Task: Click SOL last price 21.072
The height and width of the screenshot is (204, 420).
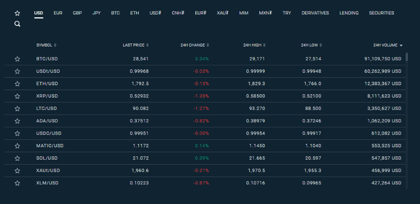Action: click(141, 158)
